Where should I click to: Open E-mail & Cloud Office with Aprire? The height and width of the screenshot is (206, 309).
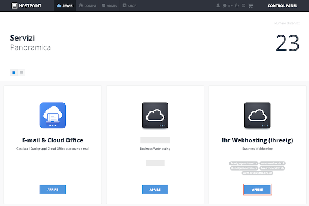coord(53,189)
